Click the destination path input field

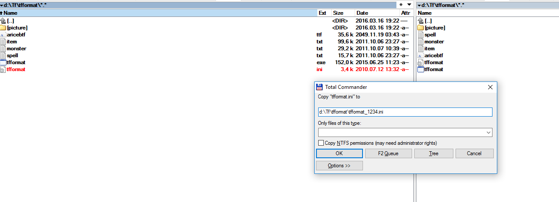tap(405, 112)
